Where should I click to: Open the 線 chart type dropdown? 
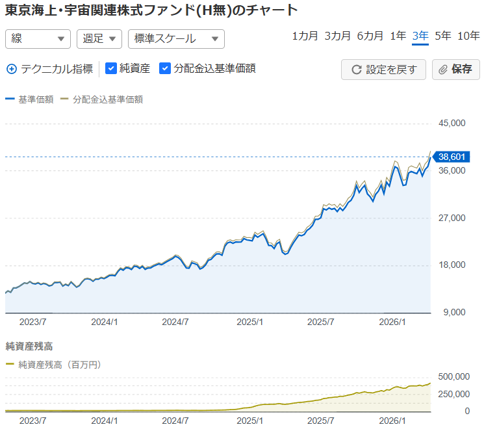38,38
